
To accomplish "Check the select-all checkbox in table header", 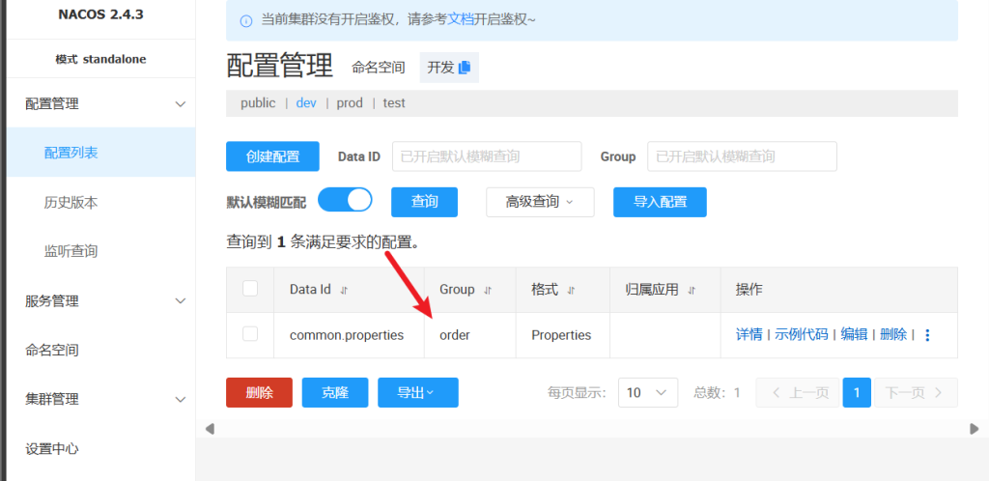I will click(x=250, y=289).
